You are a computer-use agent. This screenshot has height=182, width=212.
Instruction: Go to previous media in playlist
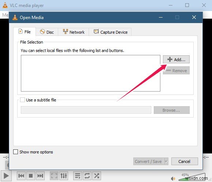[x=21, y=176]
